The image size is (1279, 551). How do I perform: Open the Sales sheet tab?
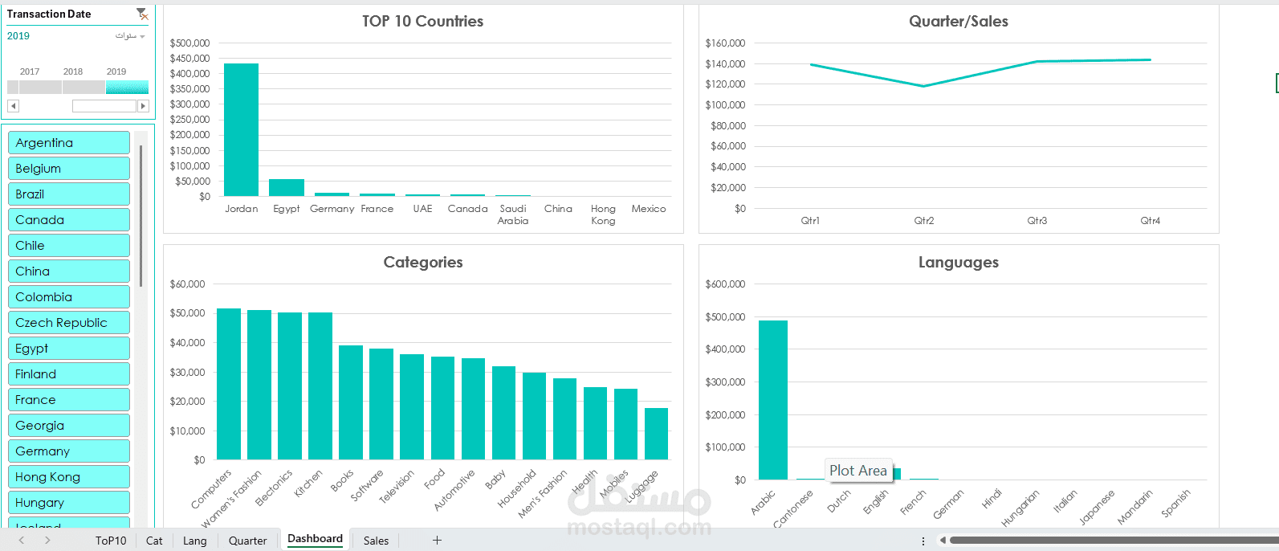click(376, 541)
